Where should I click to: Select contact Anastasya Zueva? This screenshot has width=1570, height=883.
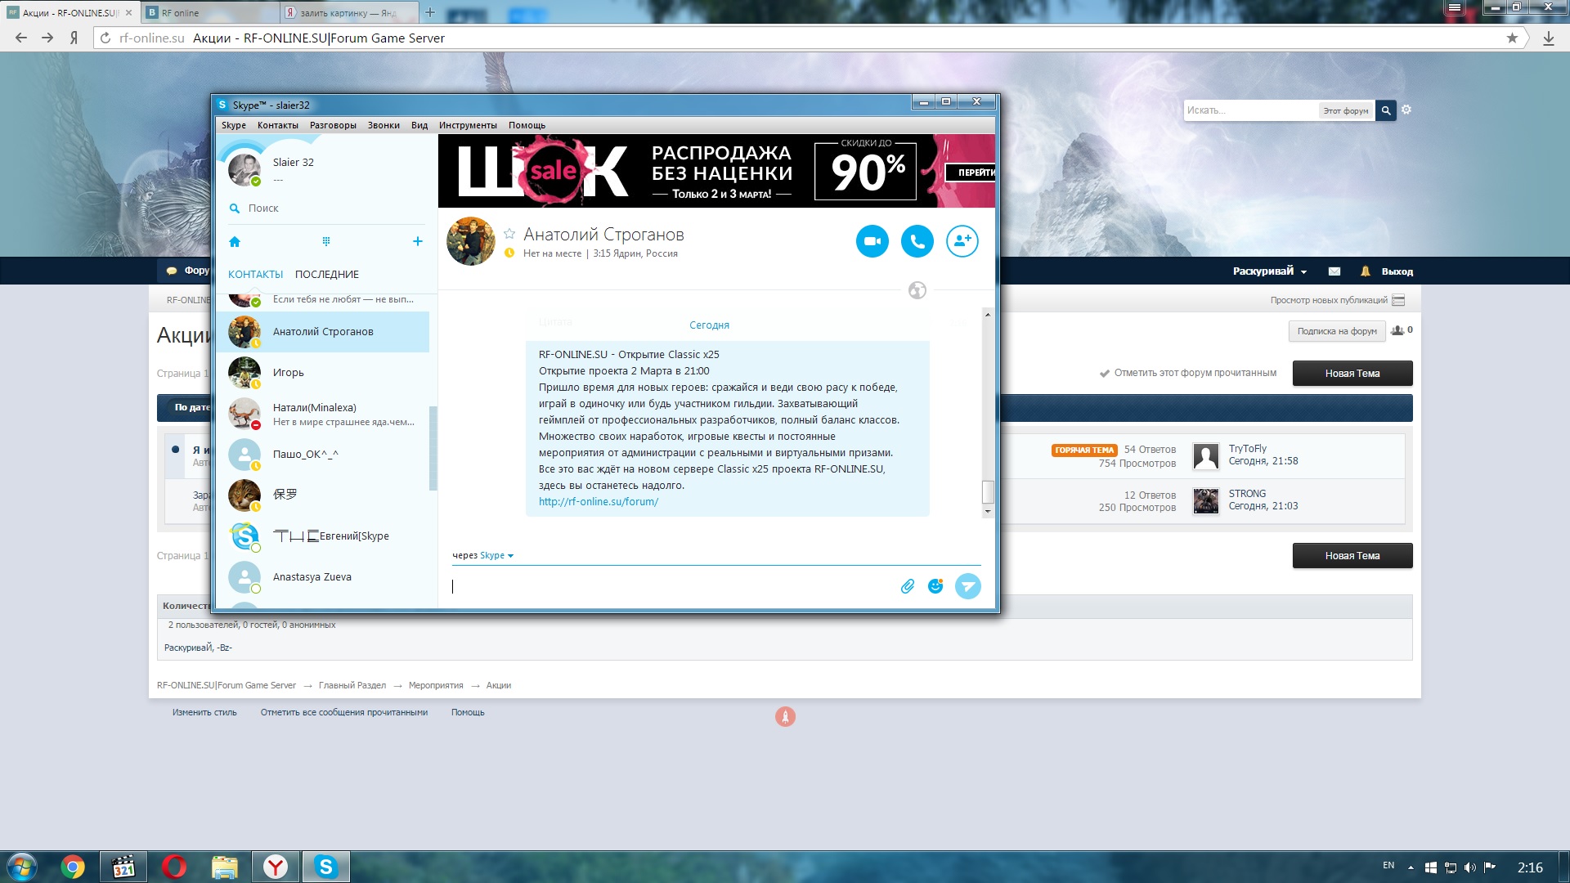coord(322,577)
